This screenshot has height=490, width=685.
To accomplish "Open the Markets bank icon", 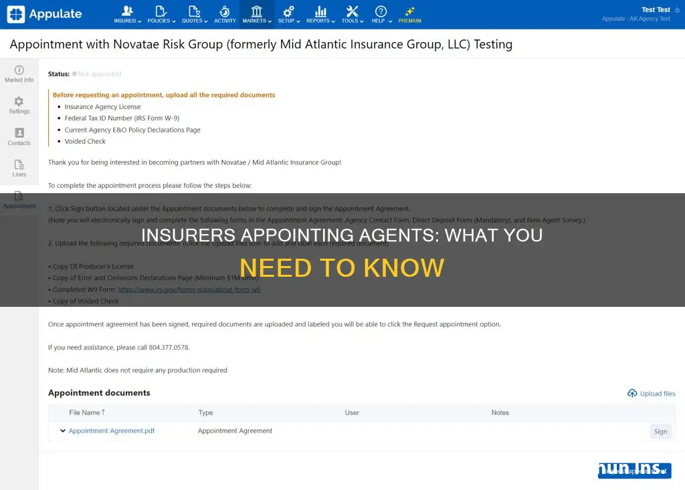I will tap(256, 11).
